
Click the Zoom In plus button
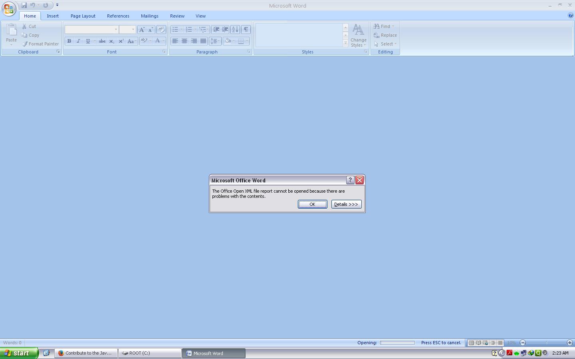570,343
